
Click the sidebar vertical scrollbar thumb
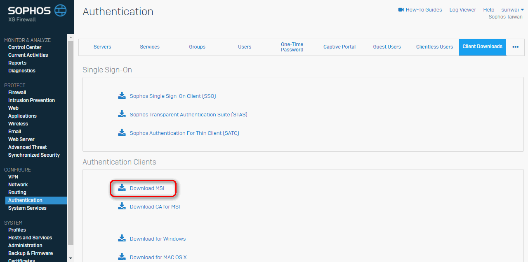(71, 143)
